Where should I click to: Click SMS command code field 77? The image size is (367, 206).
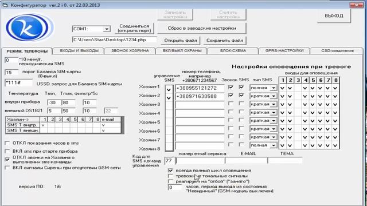pos(170,161)
